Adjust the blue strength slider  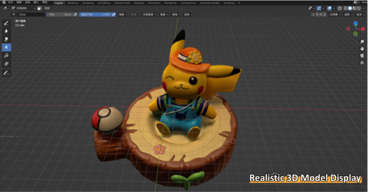95,15
